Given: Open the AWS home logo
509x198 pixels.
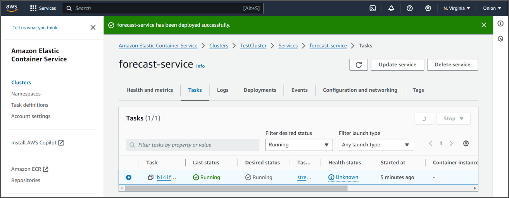Looking at the screenshot, I should click(12, 8).
